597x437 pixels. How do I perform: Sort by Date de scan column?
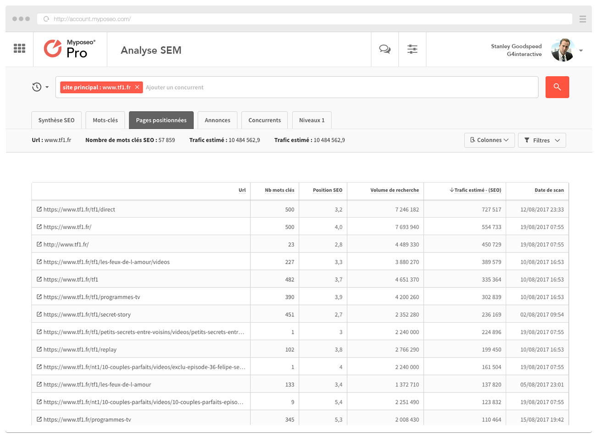pos(549,190)
